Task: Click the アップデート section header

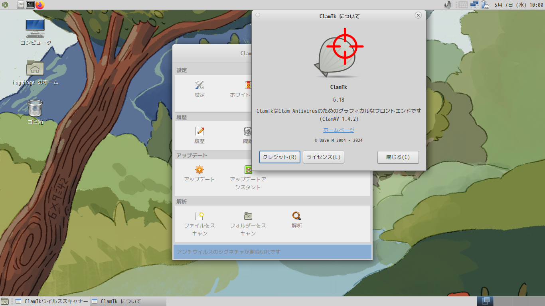Action: click(192, 155)
